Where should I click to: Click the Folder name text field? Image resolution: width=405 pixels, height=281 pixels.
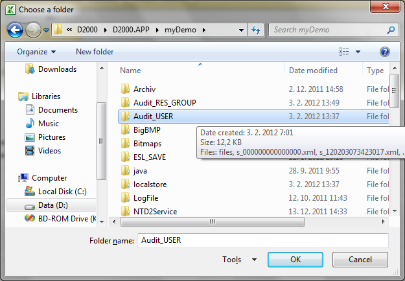[262, 240]
